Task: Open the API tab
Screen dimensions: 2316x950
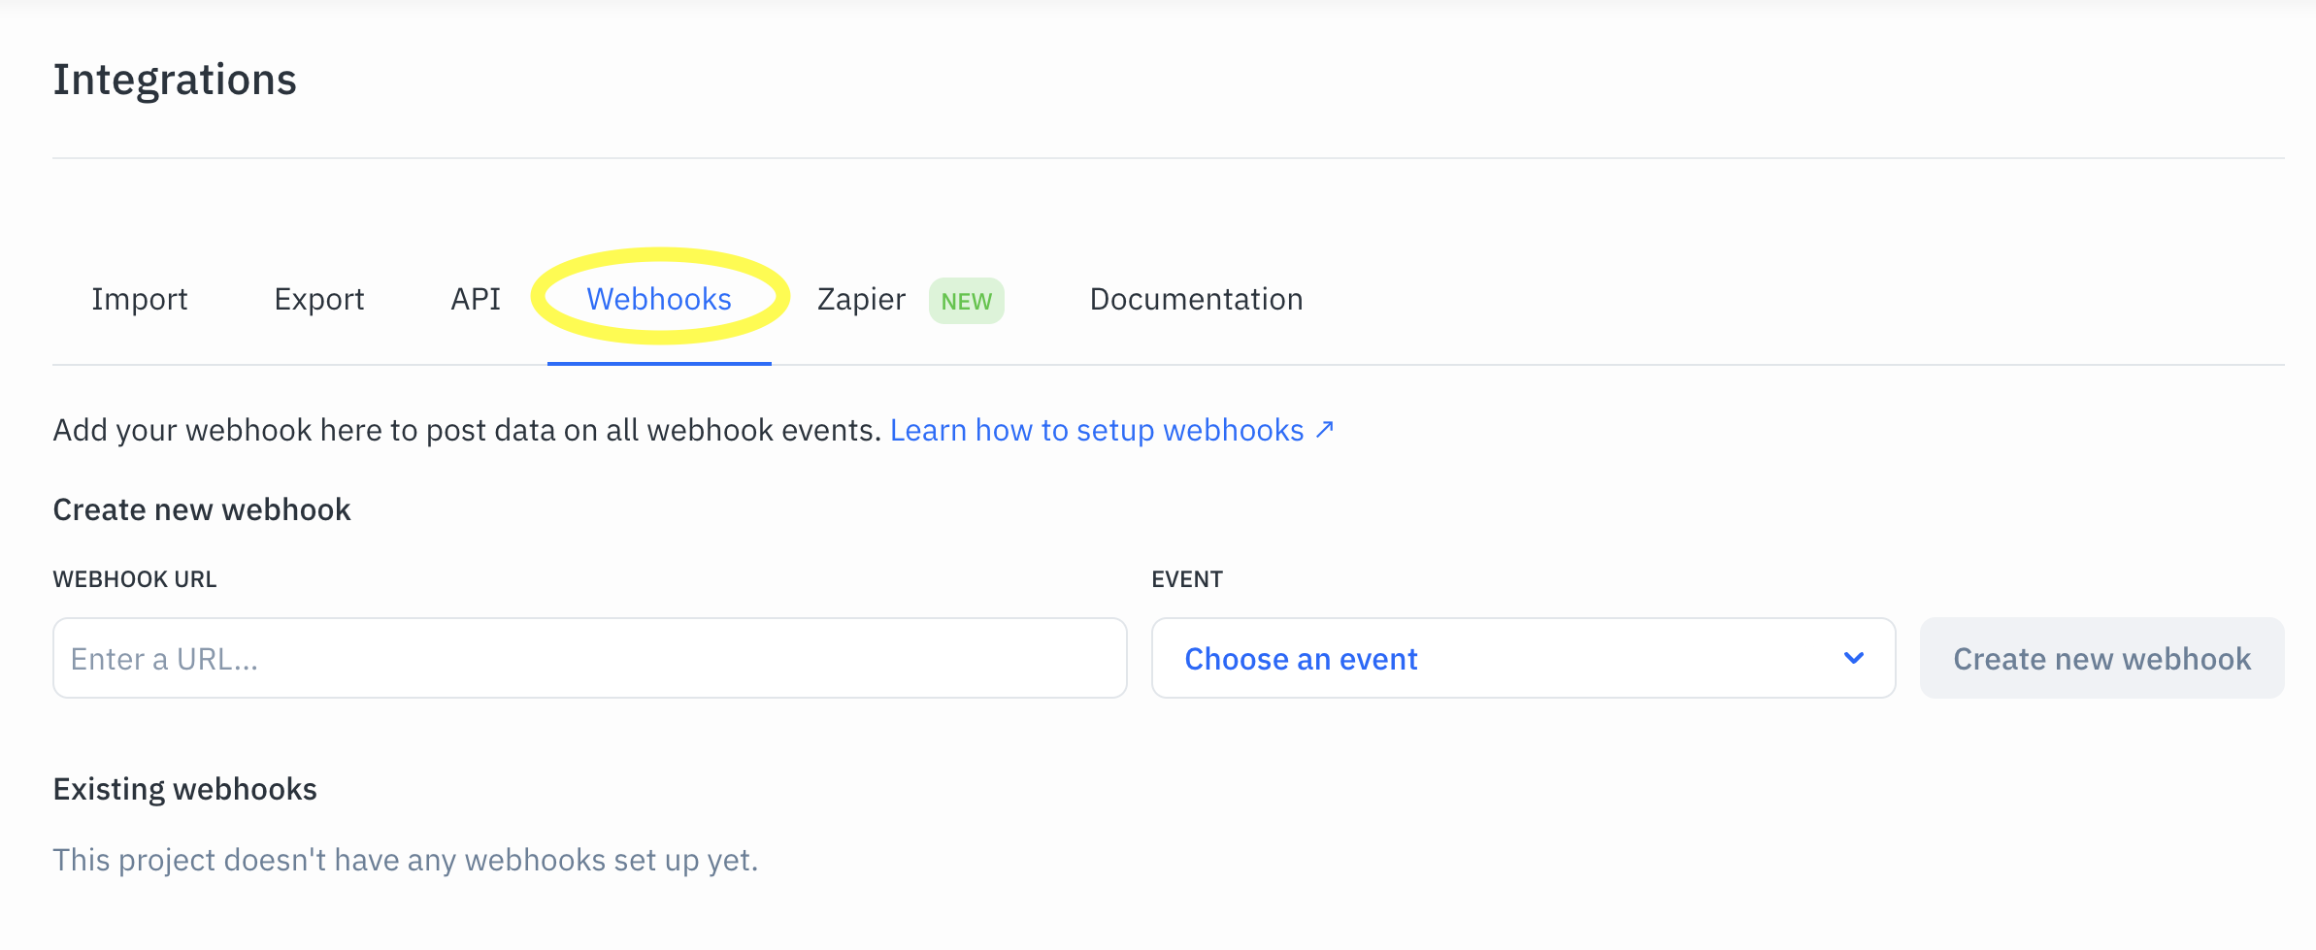Action: coord(474,299)
